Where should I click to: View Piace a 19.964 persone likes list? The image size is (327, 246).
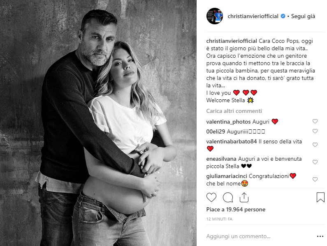[x=236, y=209]
